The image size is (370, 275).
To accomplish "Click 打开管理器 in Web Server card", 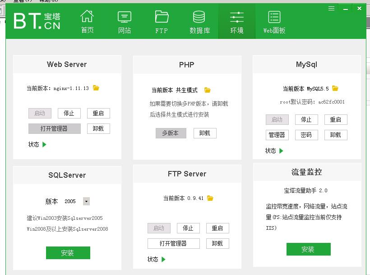I will [55, 128].
